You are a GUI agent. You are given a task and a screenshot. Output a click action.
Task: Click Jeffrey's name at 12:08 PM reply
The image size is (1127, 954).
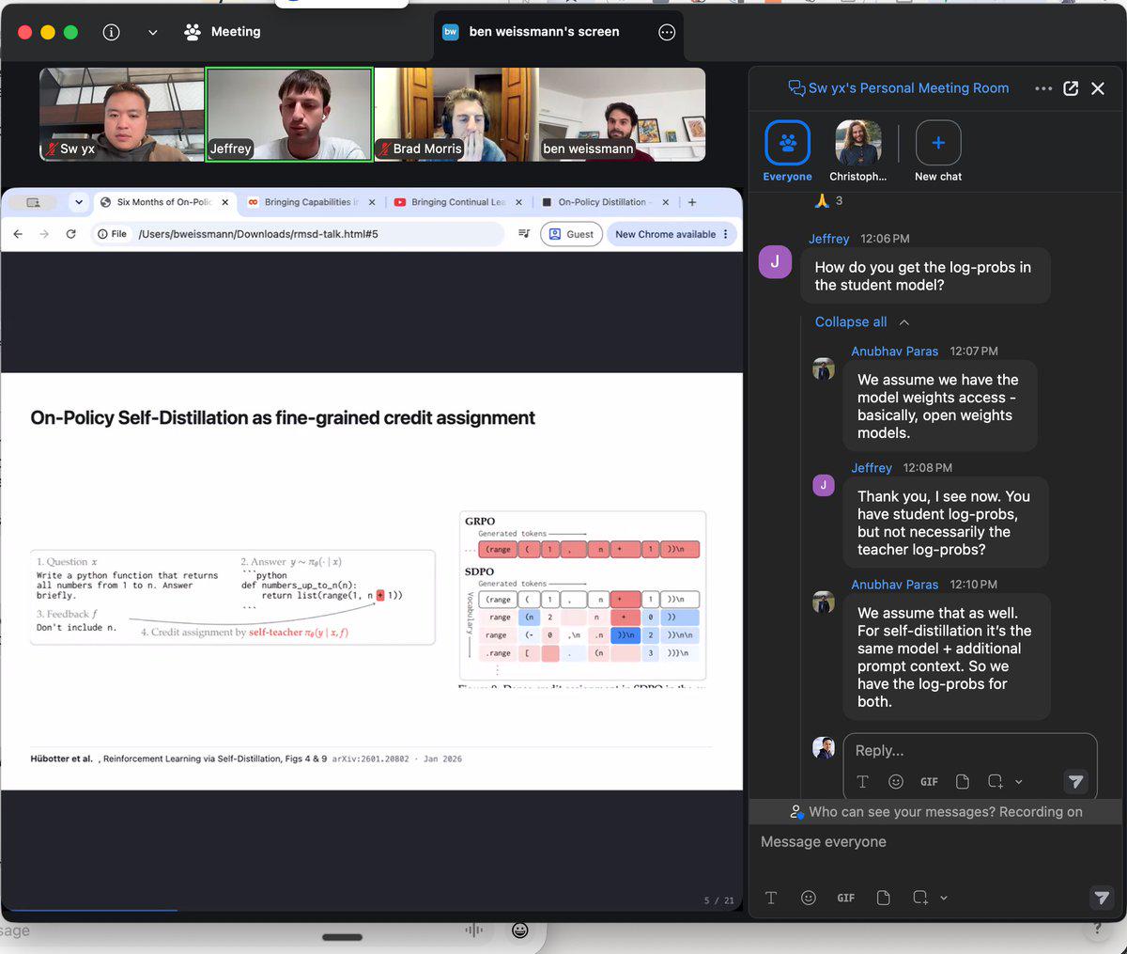pos(872,468)
